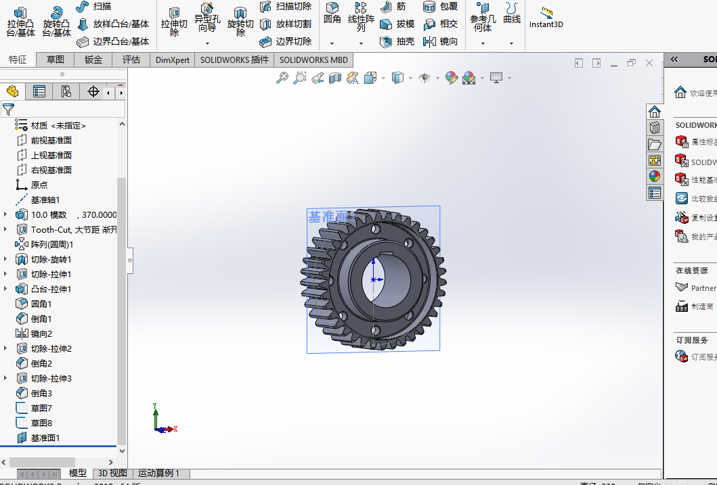Switch to the DimXpert tab

(173, 60)
